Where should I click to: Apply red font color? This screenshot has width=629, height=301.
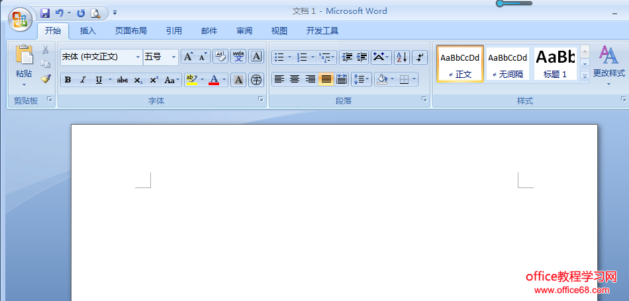point(214,80)
